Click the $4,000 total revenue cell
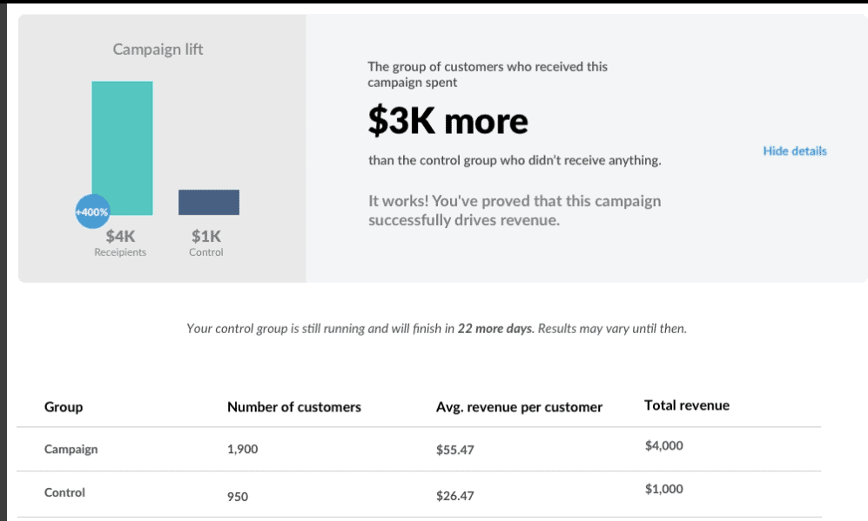 [x=663, y=446]
